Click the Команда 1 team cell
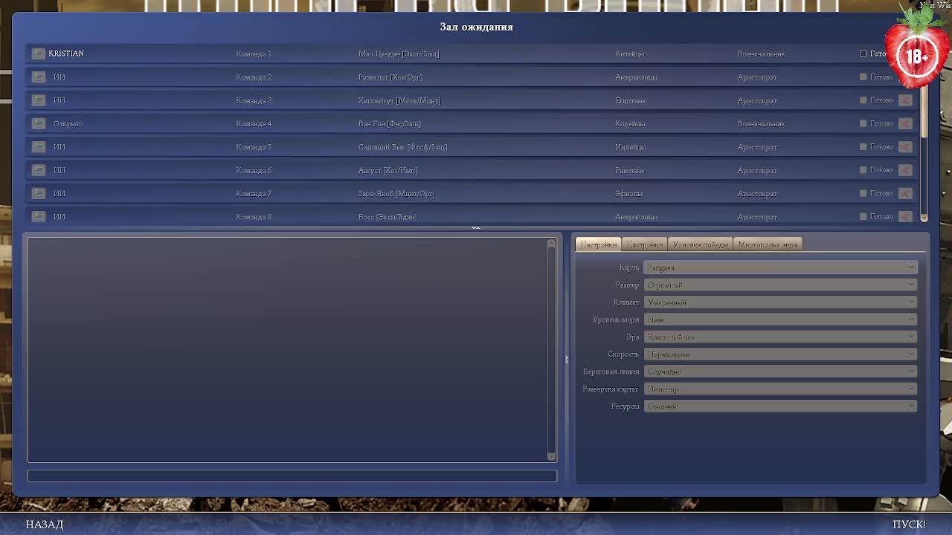Viewport: 952px width, 535px height. [x=254, y=53]
